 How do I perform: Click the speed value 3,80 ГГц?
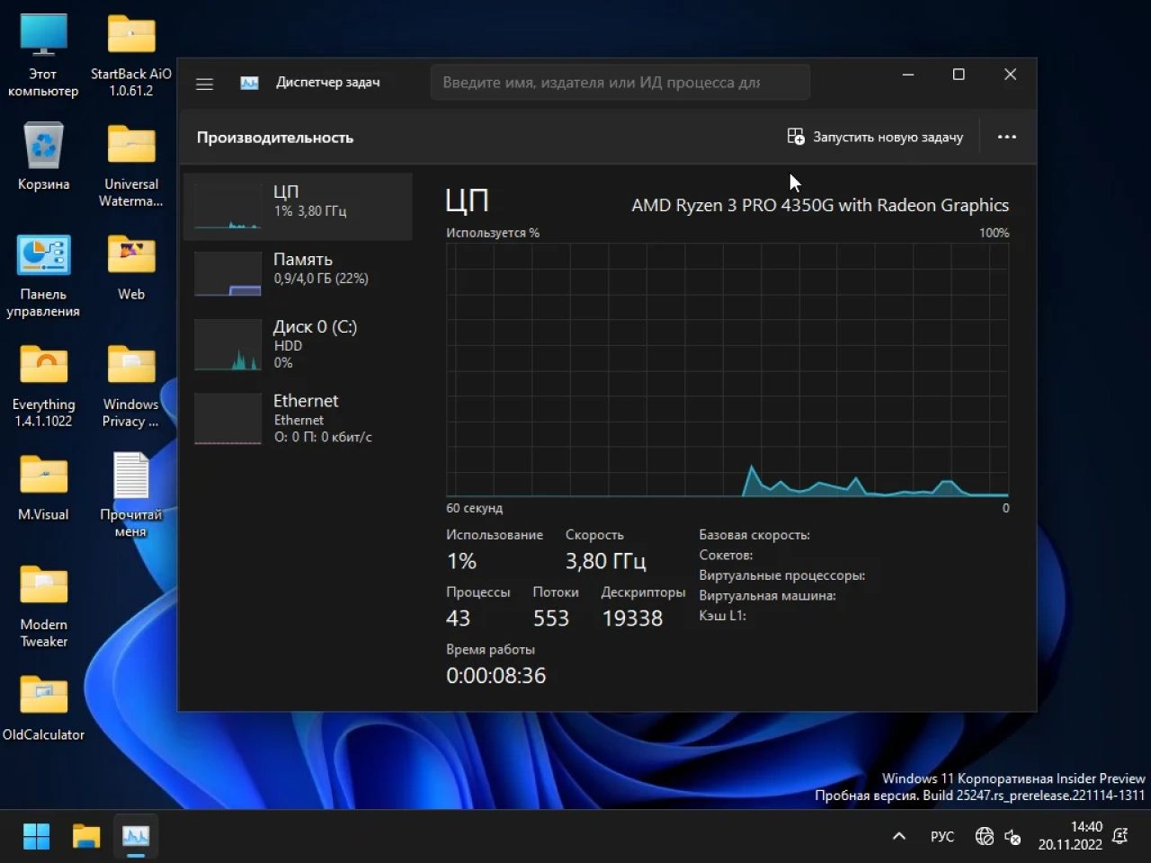[x=605, y=561]
